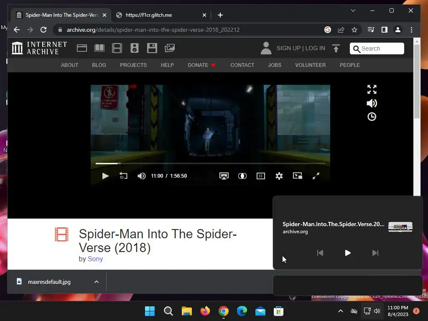
Task: Rewind video 10 seconds
Action: click(123, 176)
